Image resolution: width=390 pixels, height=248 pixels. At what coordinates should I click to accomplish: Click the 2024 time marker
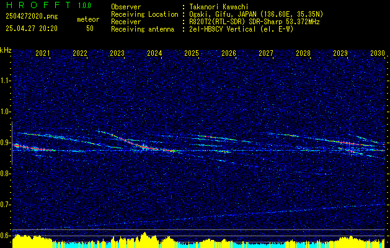click(154, 53)
